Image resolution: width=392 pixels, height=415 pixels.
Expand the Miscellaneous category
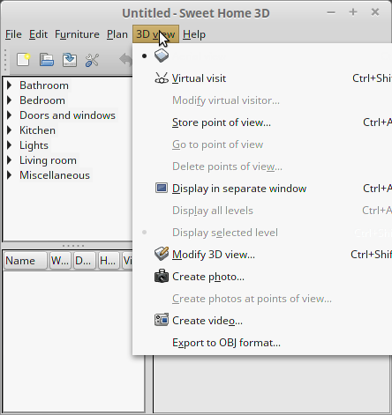pyautogui.click(x=10, y=175)
